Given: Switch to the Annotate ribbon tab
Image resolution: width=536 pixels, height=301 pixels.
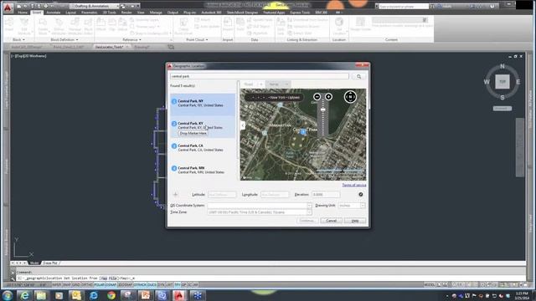Looking at the screenshot, I should (x=54, y=13).
